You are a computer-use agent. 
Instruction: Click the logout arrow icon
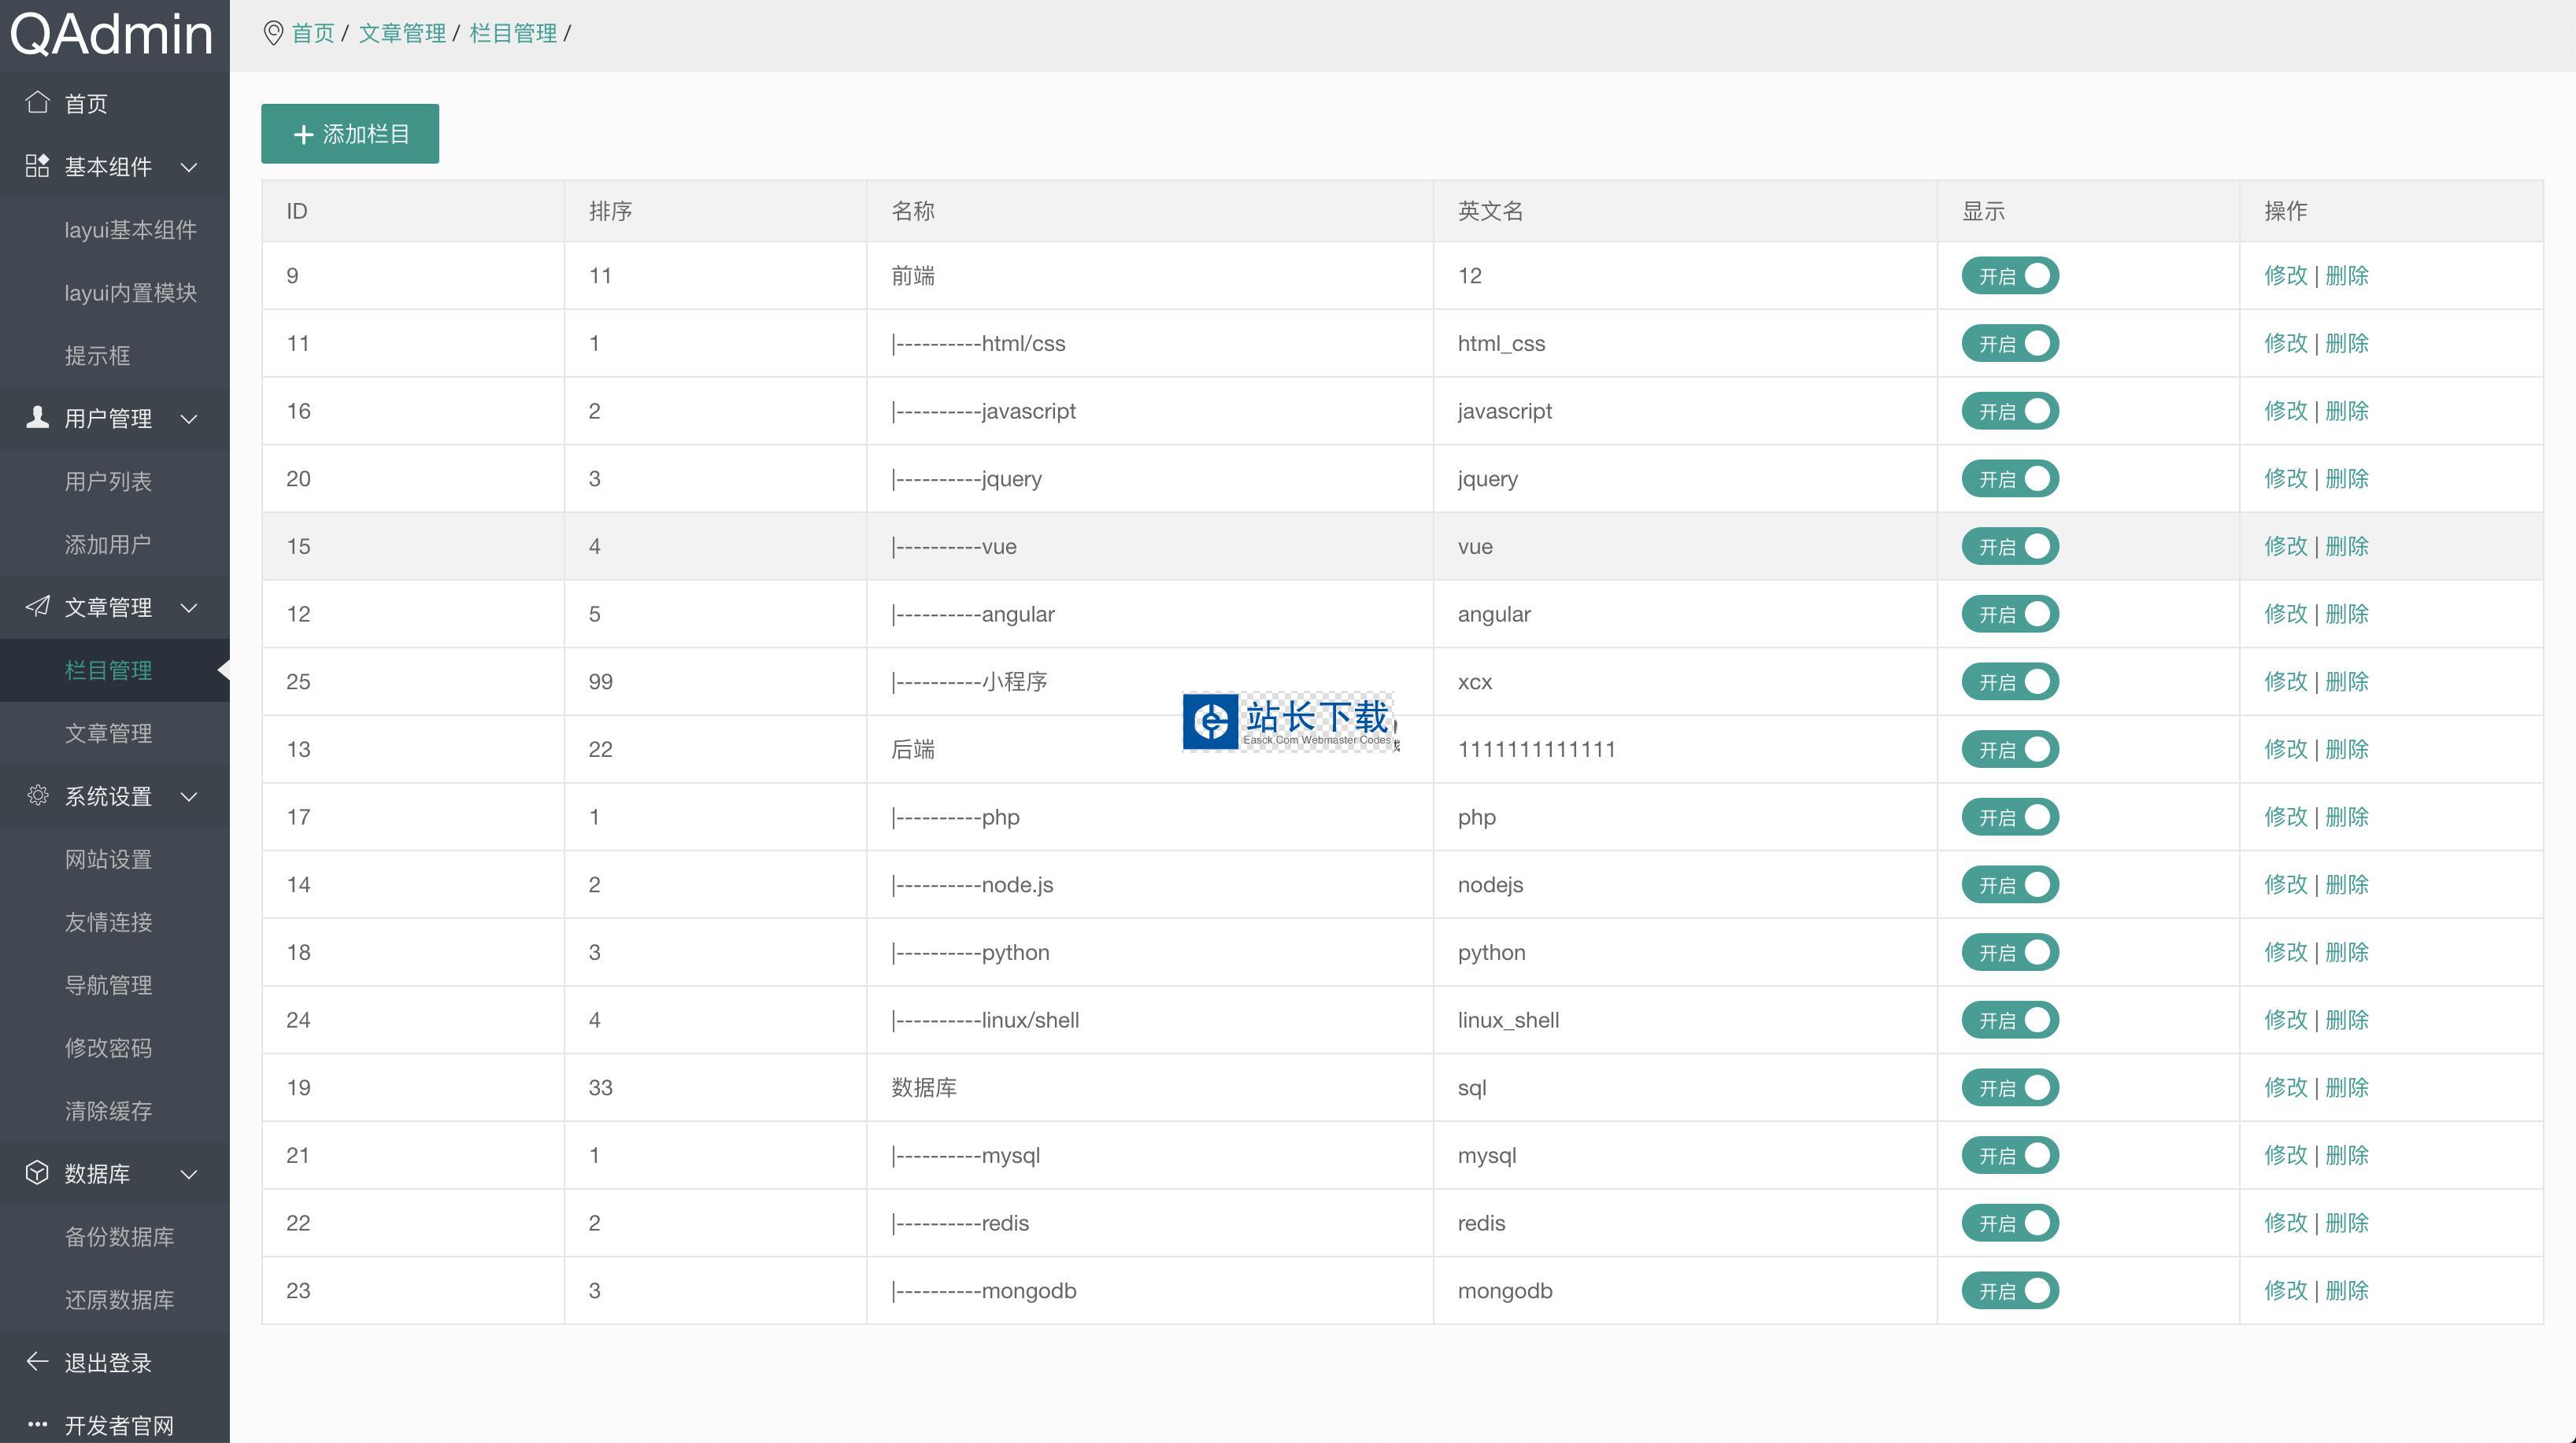[37, 1361]
